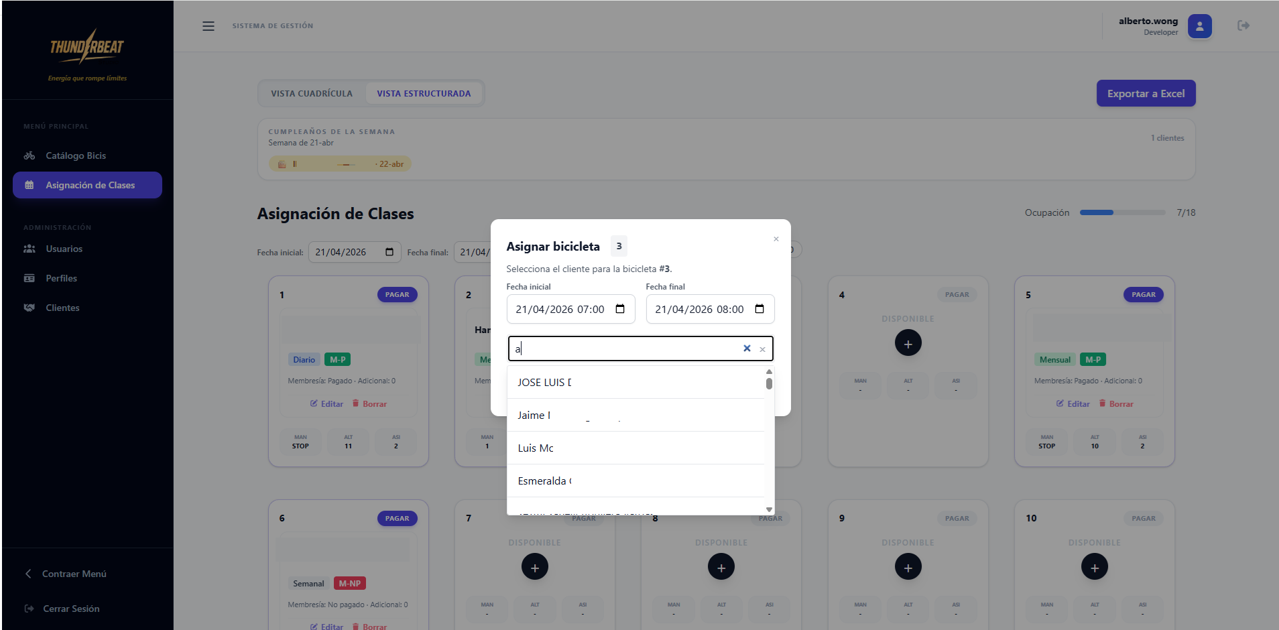Viewport: 1279px width, 630px height.
Task: Select JOSE LUIS from the client list
Action: pyautogui.click(x=635, y=382)
